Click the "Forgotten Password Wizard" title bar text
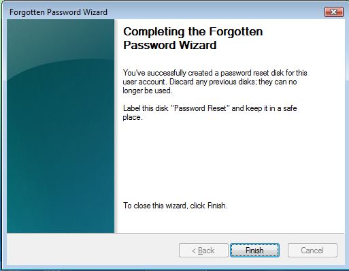 pyautogui.click(x=59, y=12)
